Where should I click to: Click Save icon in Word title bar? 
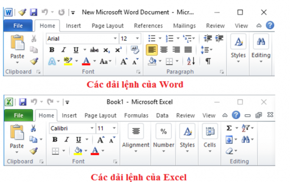coord(33,12)
